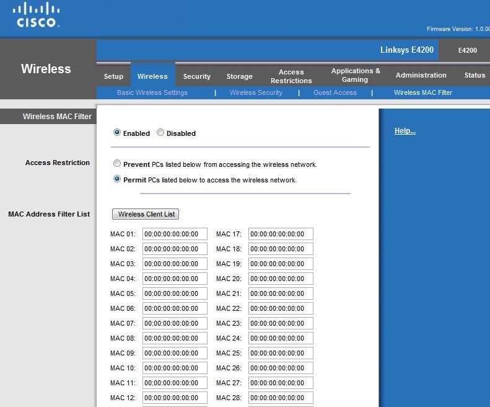
Task: Go to Basic Wireless Settings subtab
Action: click(152, 92)
